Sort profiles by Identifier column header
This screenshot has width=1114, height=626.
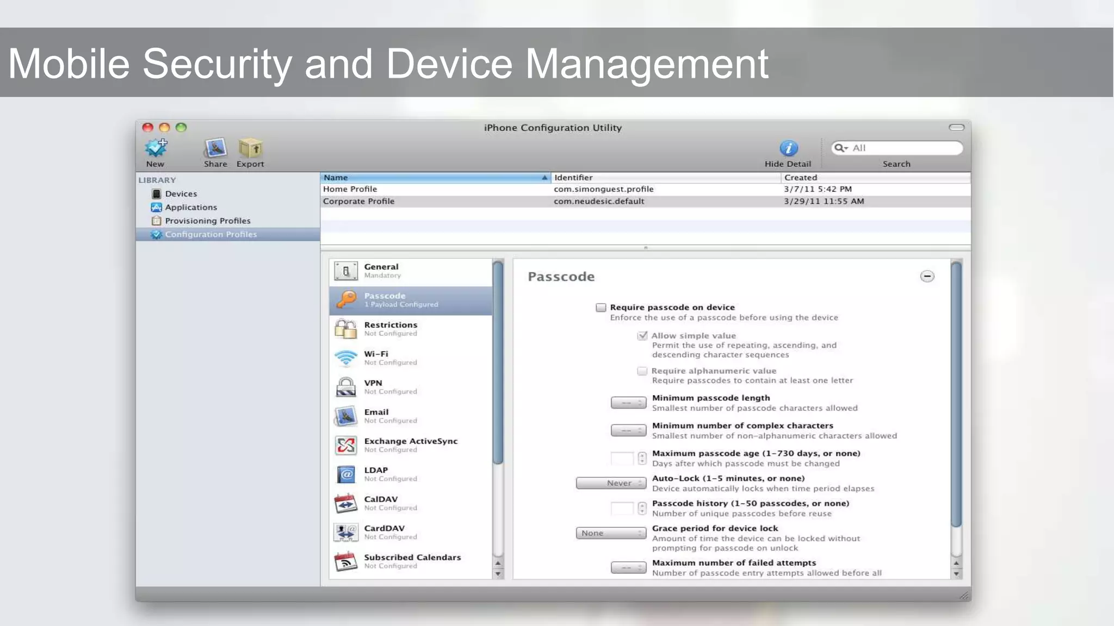tap(666, 178)
